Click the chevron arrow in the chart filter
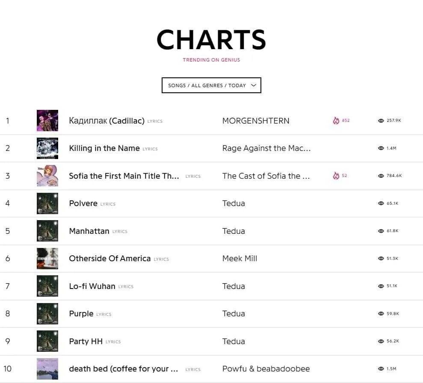Screen dimensions: 423x383 coord(254,85)
